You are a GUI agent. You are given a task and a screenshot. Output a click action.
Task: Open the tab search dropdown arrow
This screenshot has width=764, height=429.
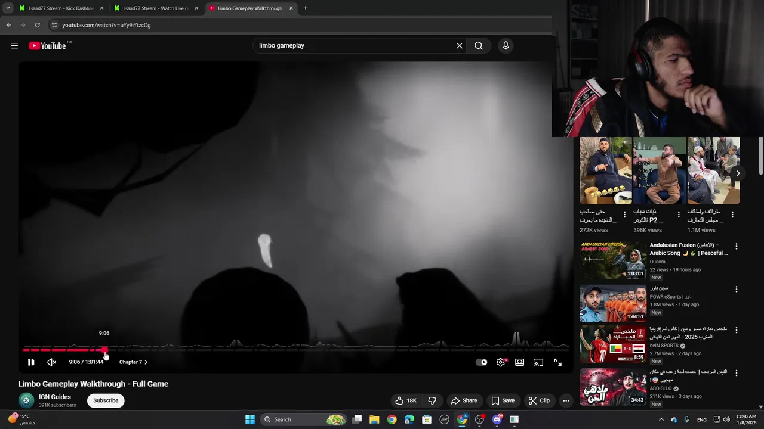click(8, 8)
